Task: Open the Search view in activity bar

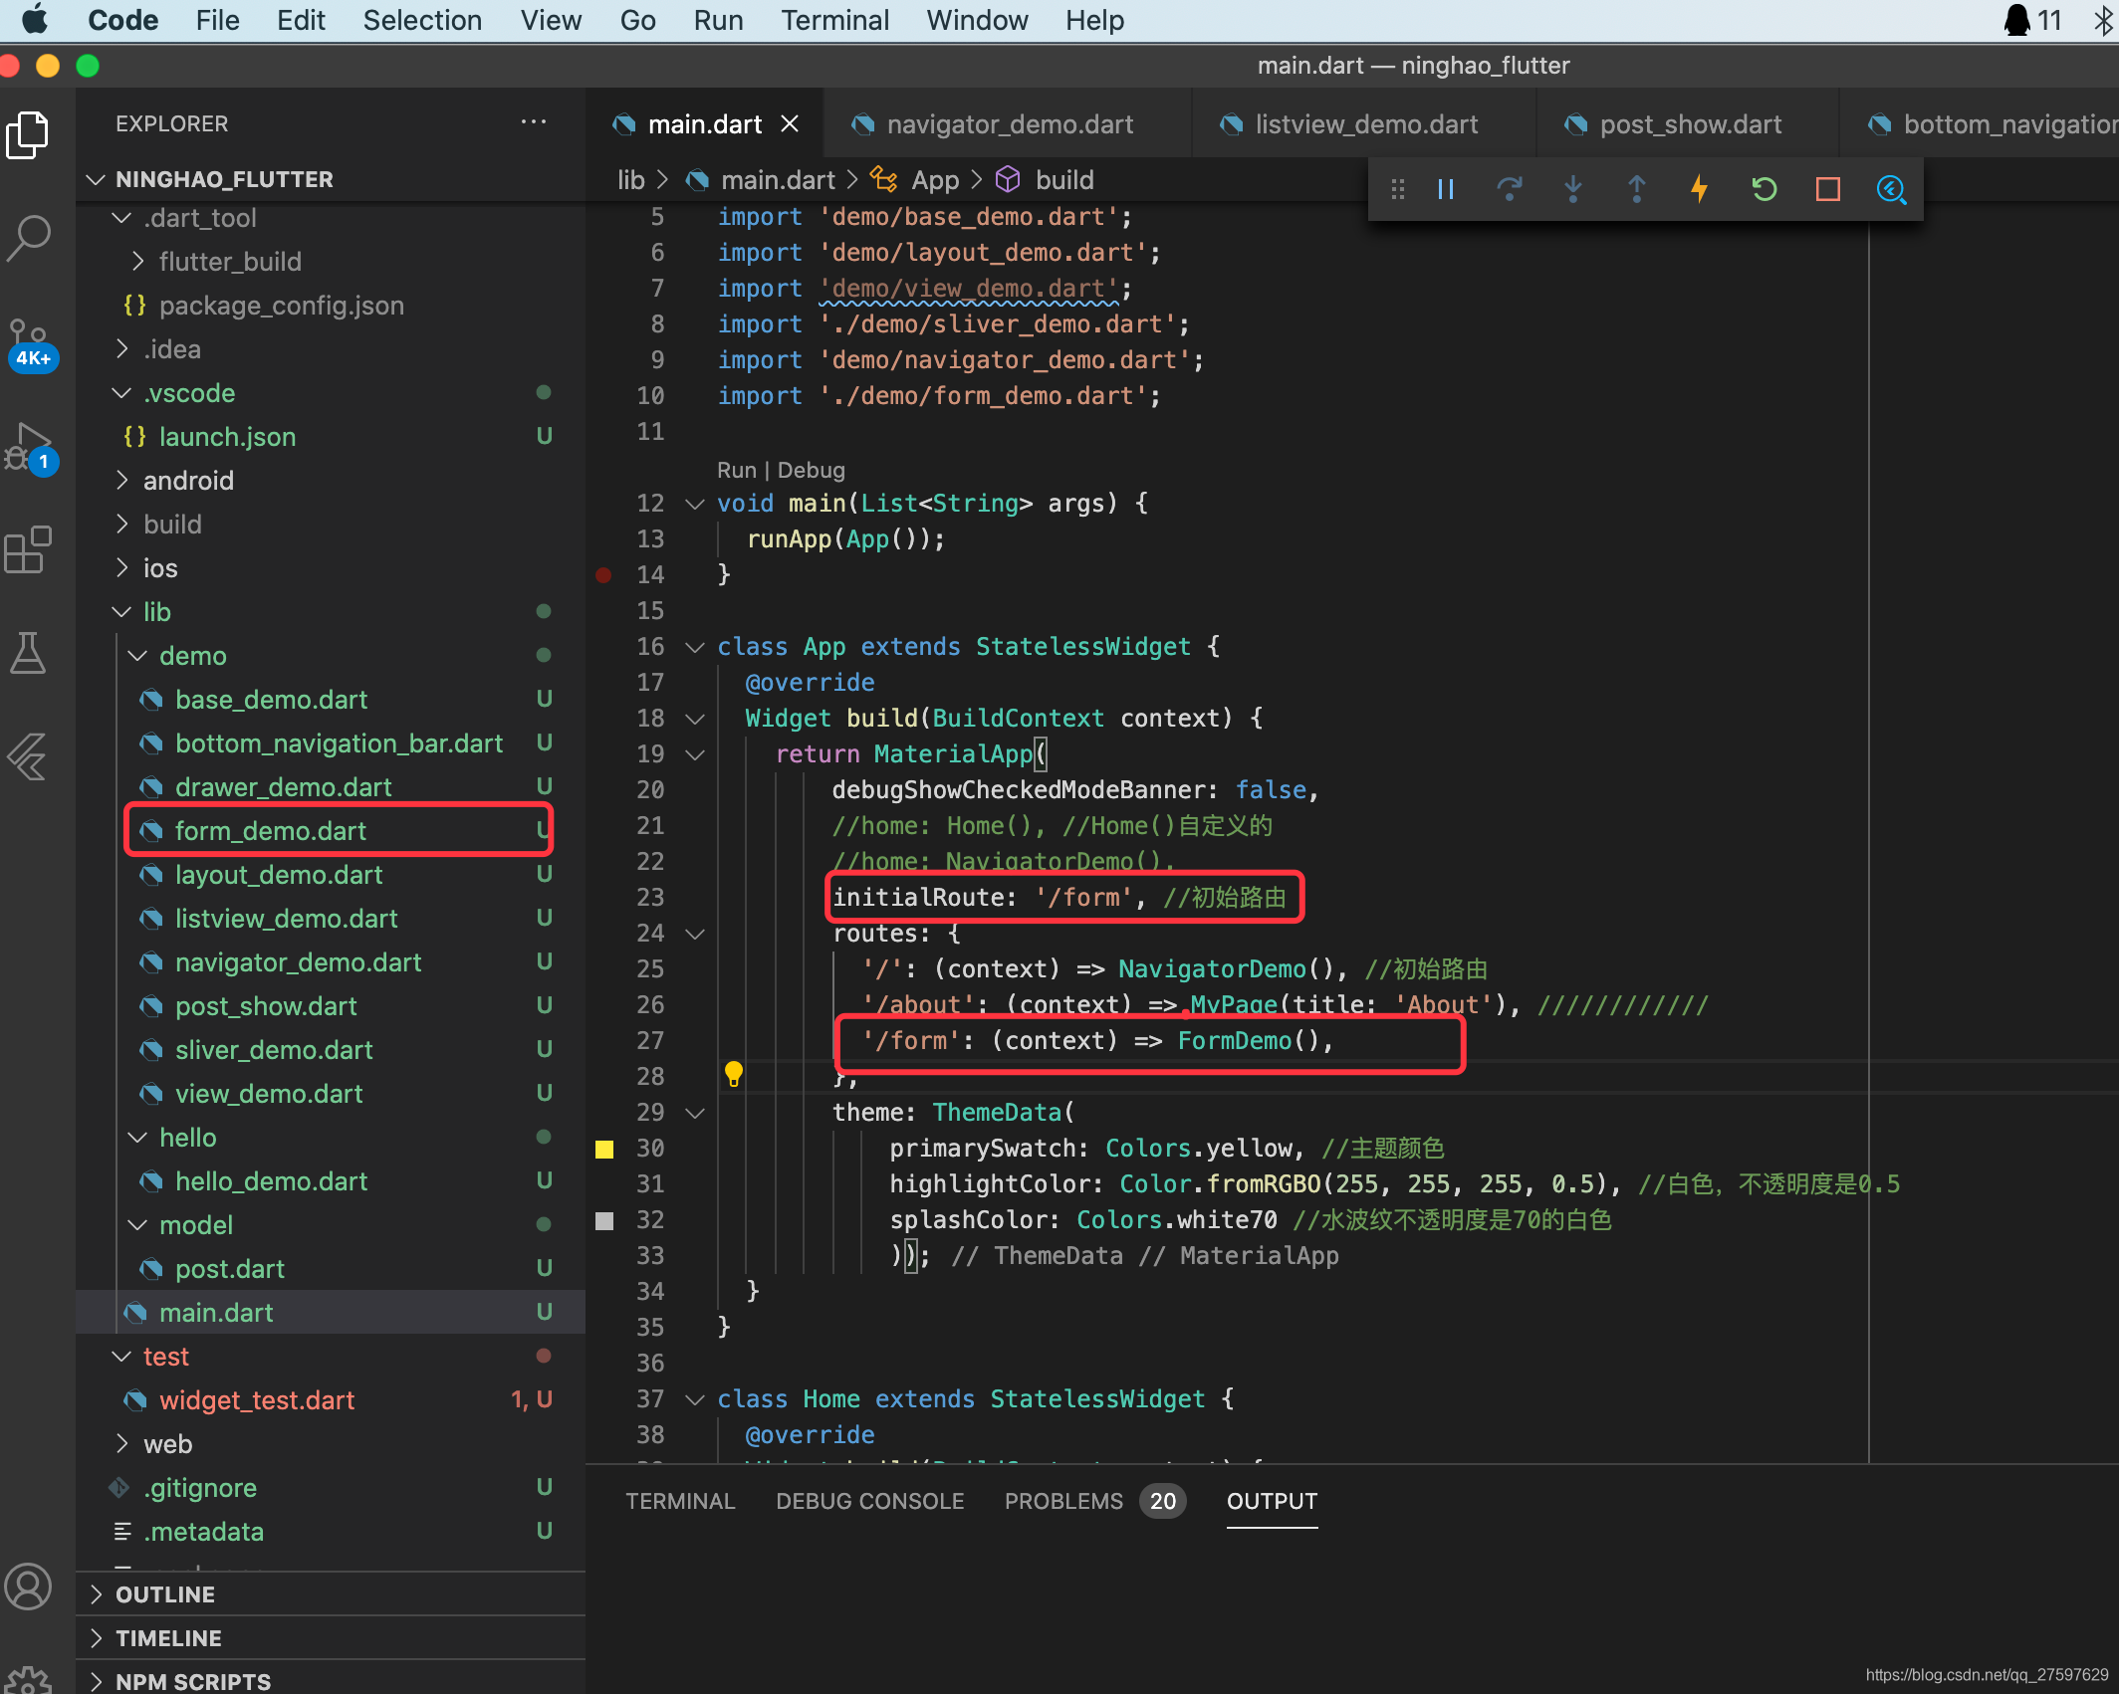Action: click(x=29, y=238)
